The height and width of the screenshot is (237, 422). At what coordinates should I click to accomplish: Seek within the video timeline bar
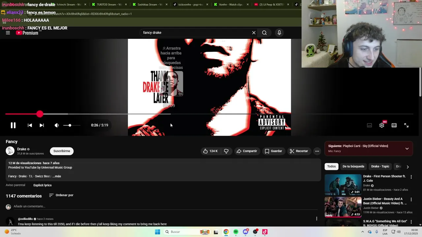tap(209, 114)
